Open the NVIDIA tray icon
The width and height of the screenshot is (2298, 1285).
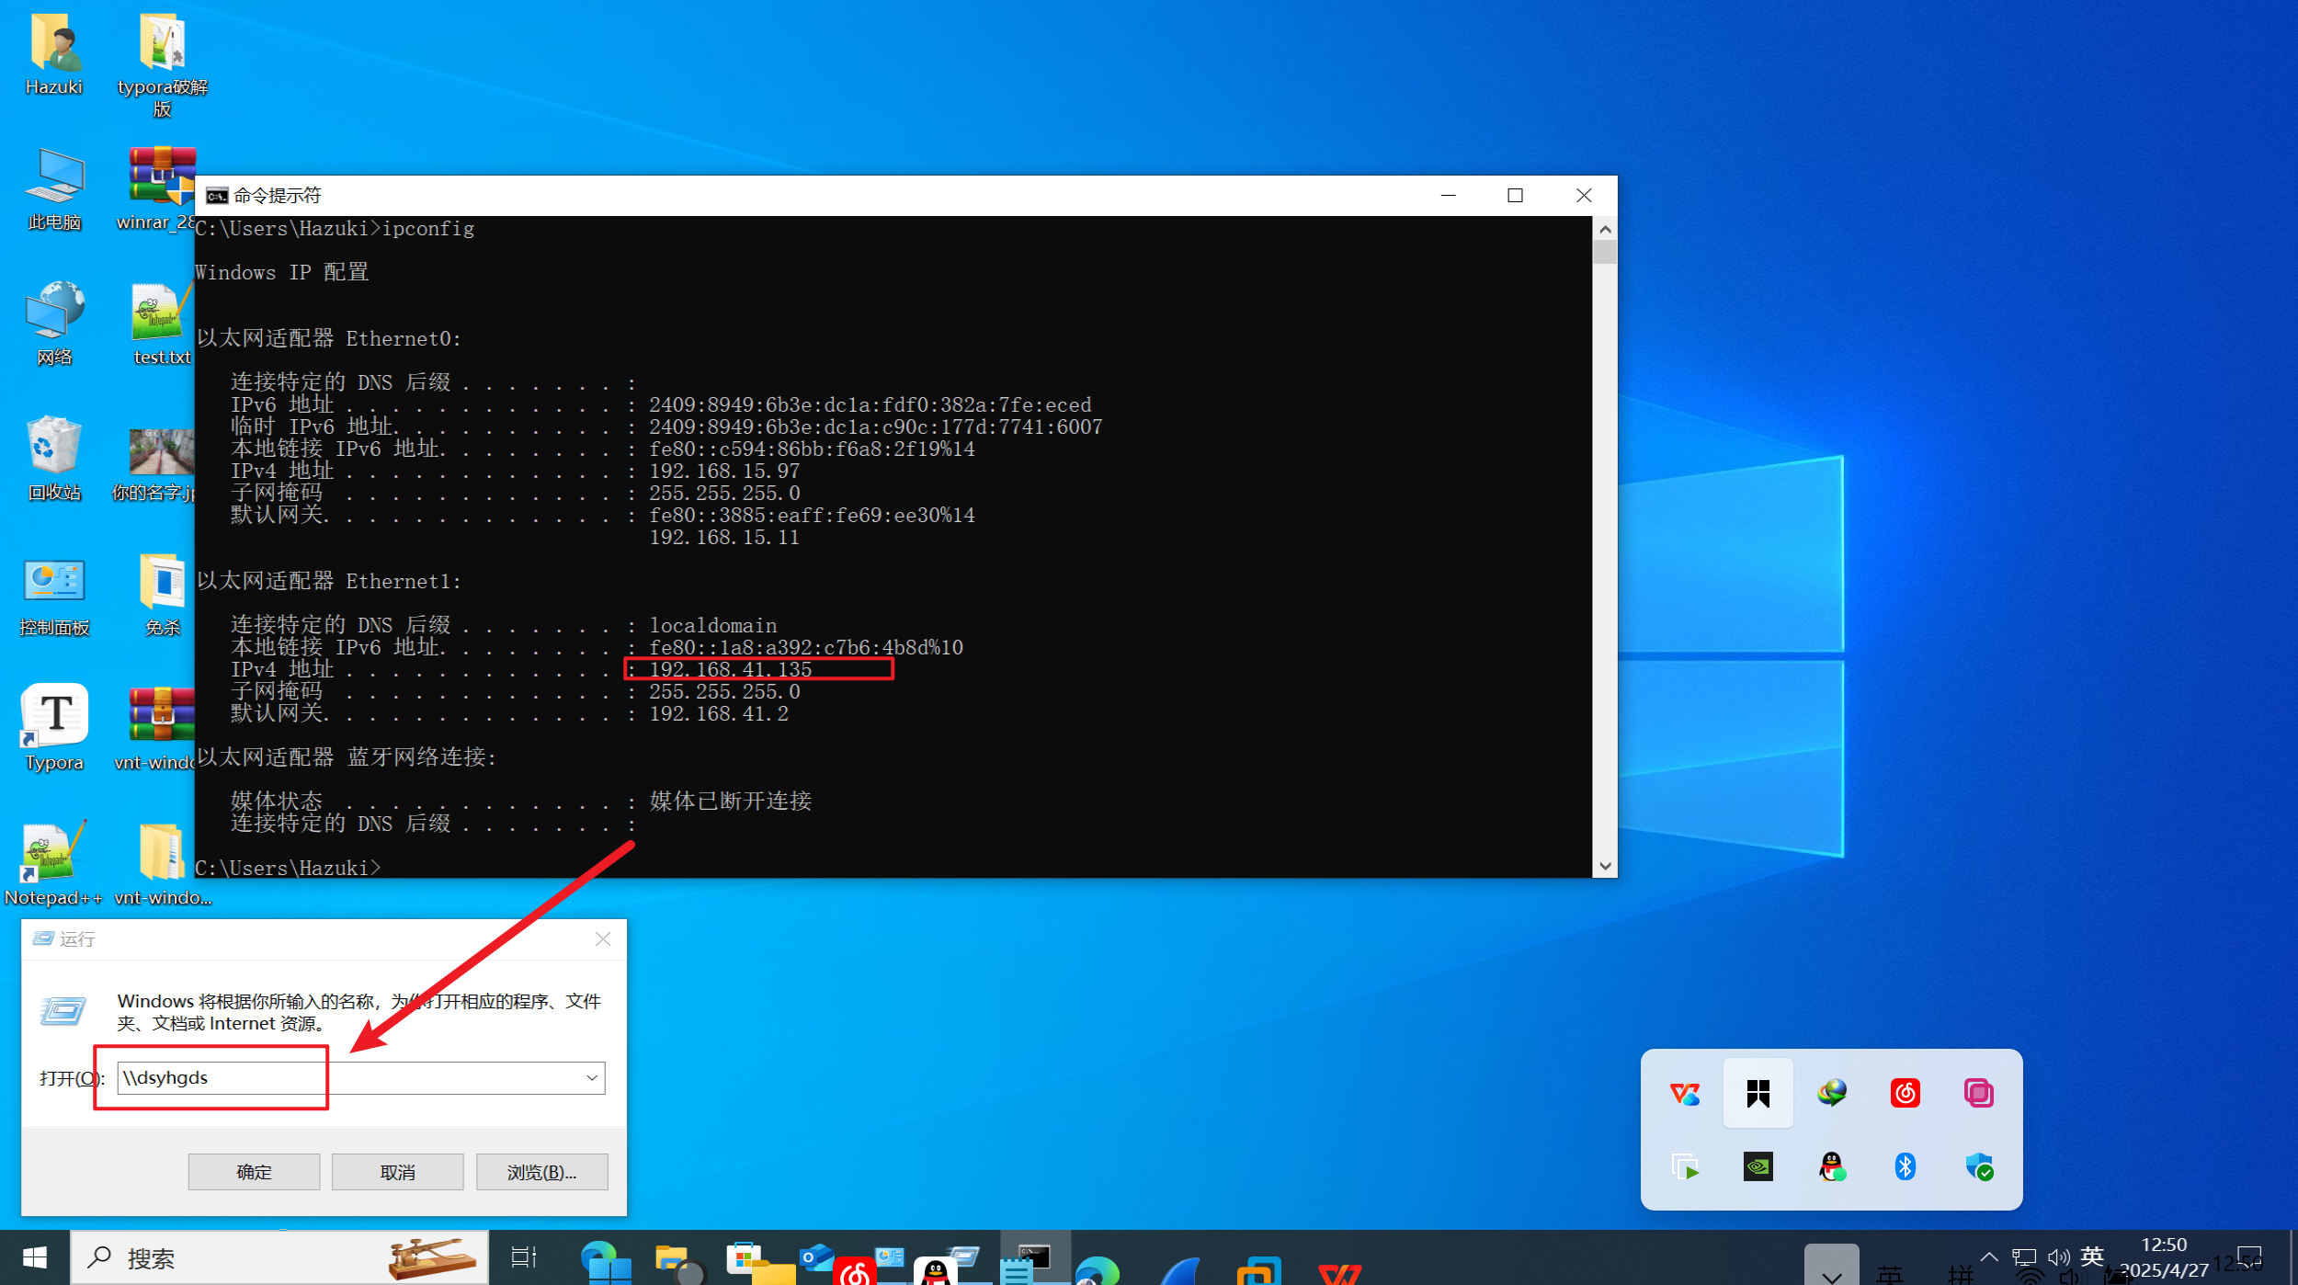pyautogui.click(x=1758, y=1166)
